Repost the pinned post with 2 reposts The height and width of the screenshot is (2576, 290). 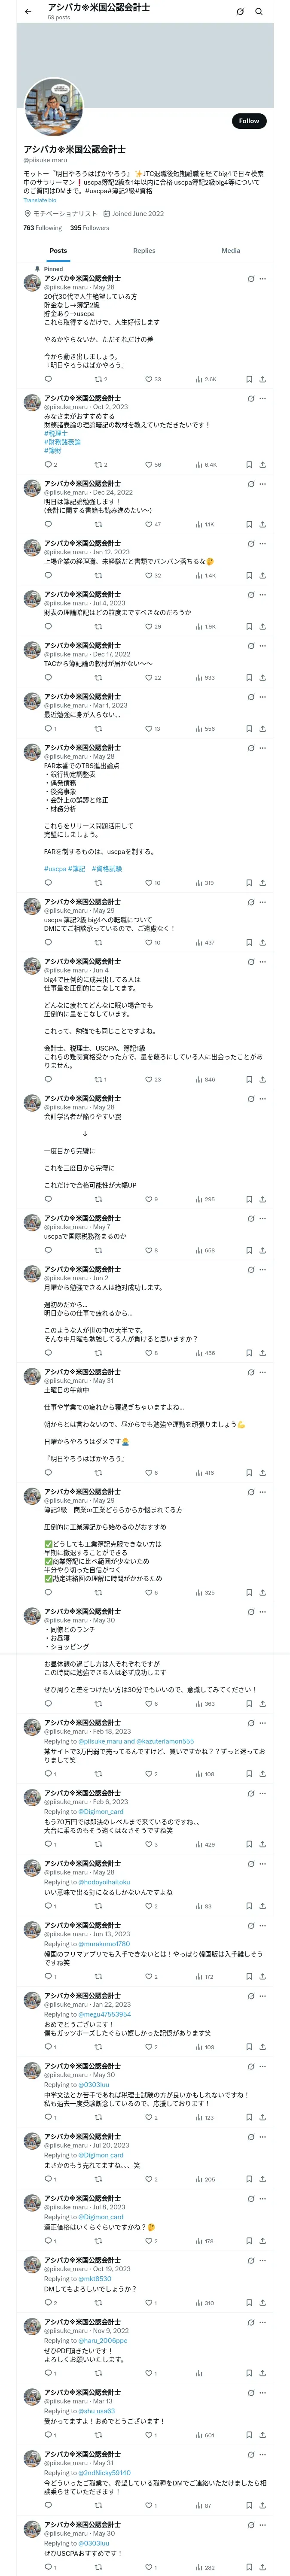point(98,379)
